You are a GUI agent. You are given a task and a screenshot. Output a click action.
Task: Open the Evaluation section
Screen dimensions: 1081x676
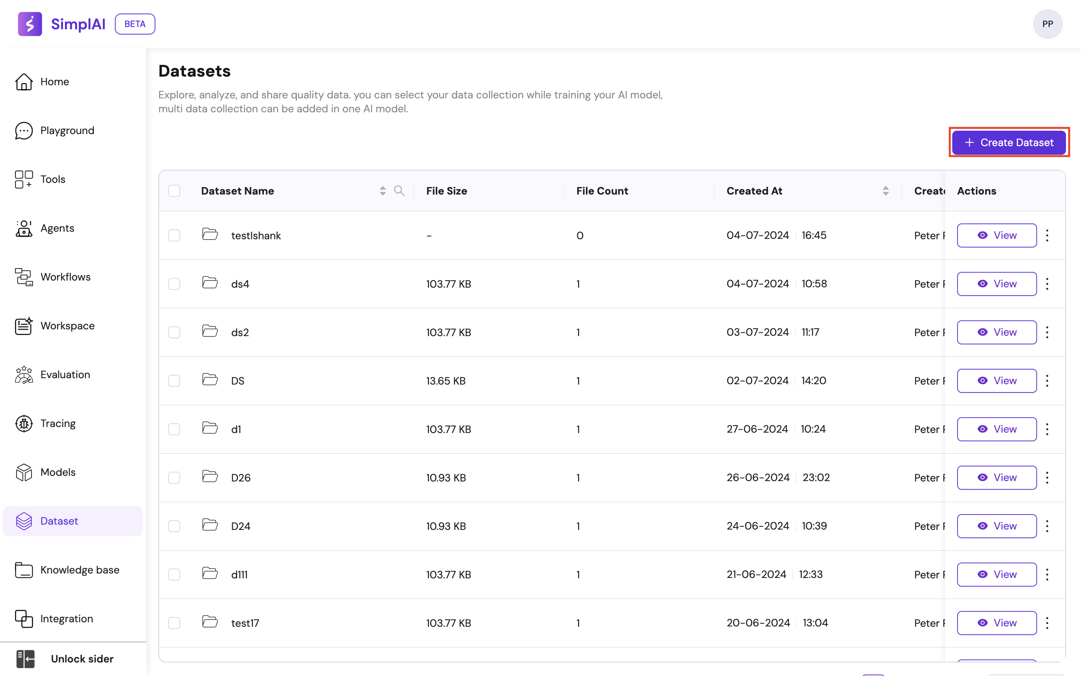click(65, 375)
